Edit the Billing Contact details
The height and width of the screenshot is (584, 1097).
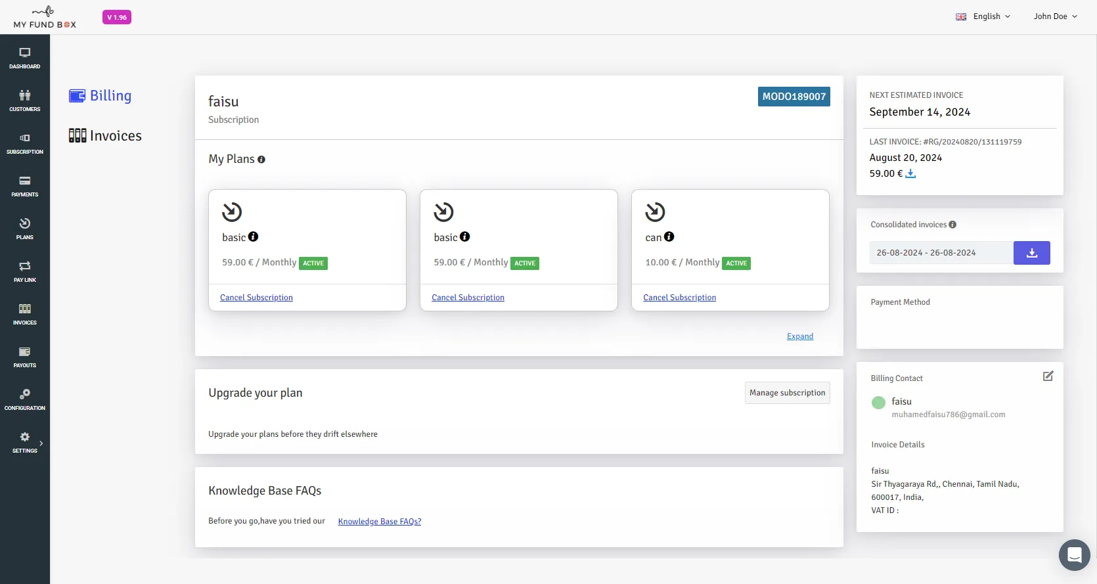(x=1048, y=376)
